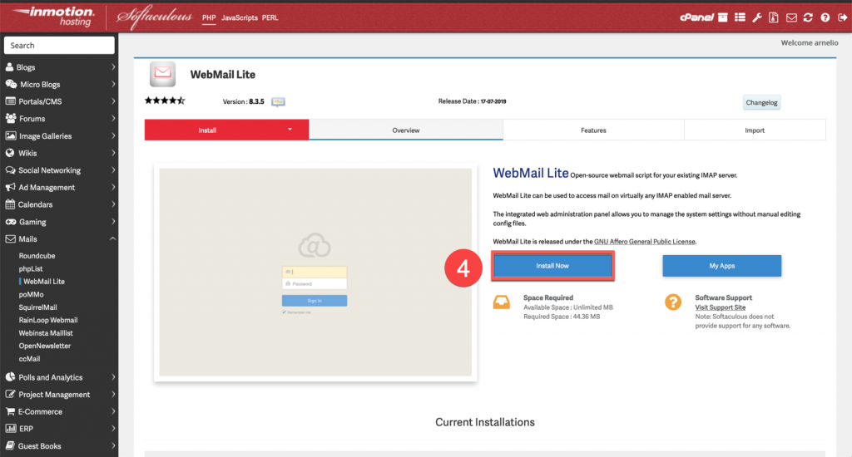Switch to the PHP scripts tab
852x457 pixels.
click(x=209, y=18)
